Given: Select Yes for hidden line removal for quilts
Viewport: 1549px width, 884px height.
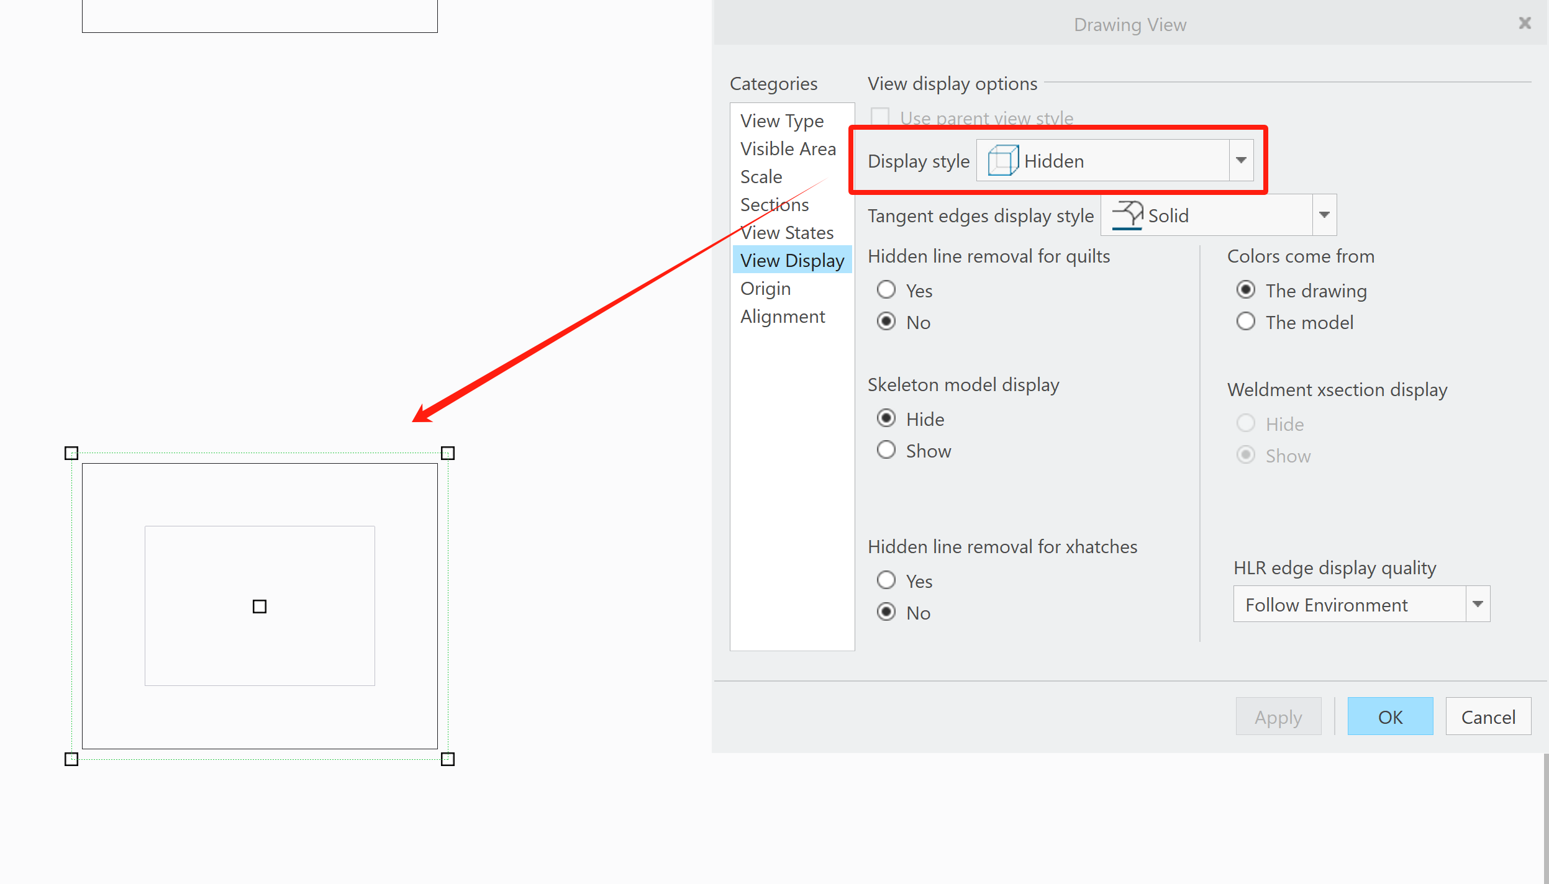Looking at the screenshot, I should (886, 289).
